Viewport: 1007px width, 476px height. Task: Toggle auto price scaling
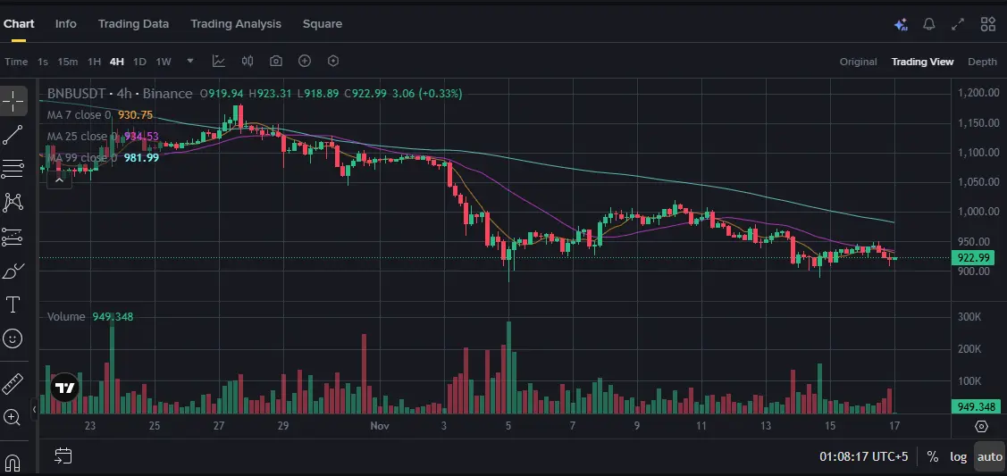[989, 456]
